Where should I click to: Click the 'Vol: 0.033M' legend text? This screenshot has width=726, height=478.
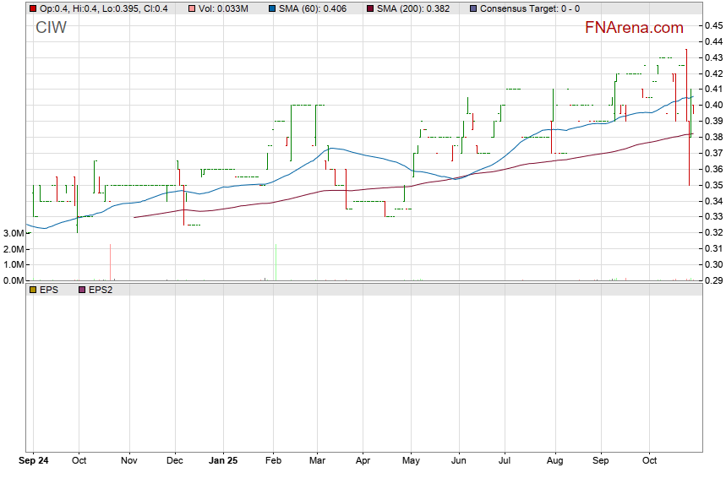tap(224, 8)
